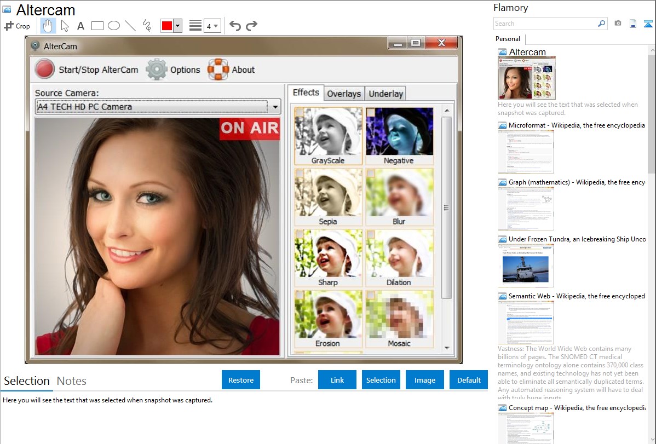Open the Concept map snapshot title

coord(577,408)
